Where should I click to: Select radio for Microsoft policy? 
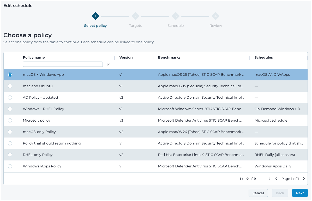10,120
